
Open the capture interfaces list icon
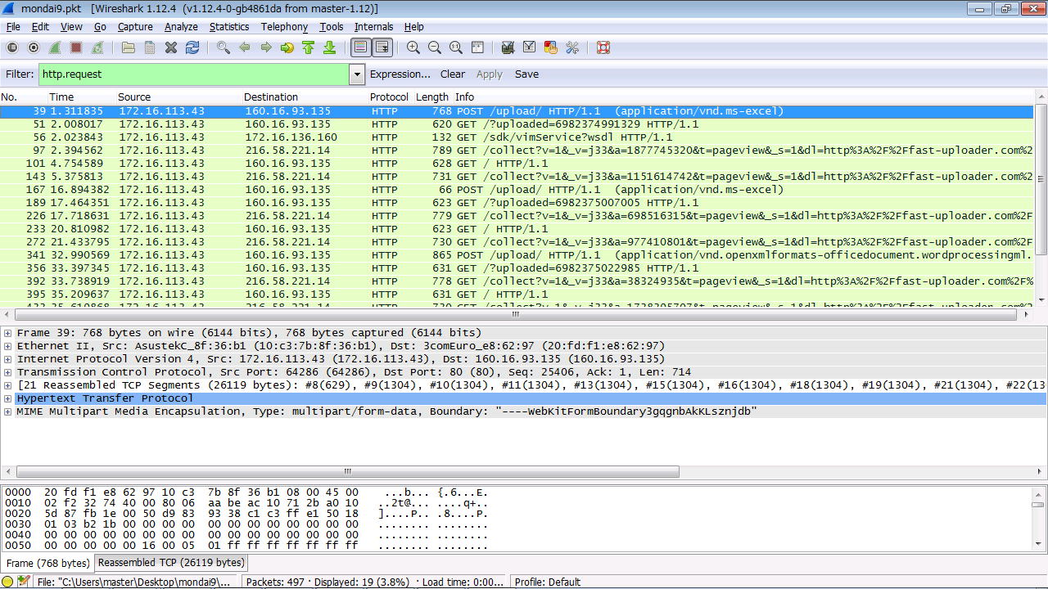[12, 47]
